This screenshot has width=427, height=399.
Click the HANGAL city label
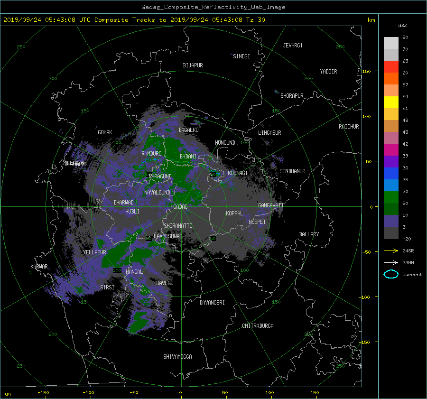coord(134,272)
